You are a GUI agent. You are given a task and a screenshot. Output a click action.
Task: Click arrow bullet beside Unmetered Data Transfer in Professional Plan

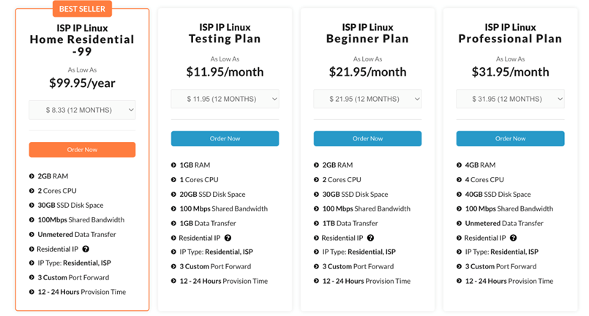pyautogui.click(x=459, y=223)
